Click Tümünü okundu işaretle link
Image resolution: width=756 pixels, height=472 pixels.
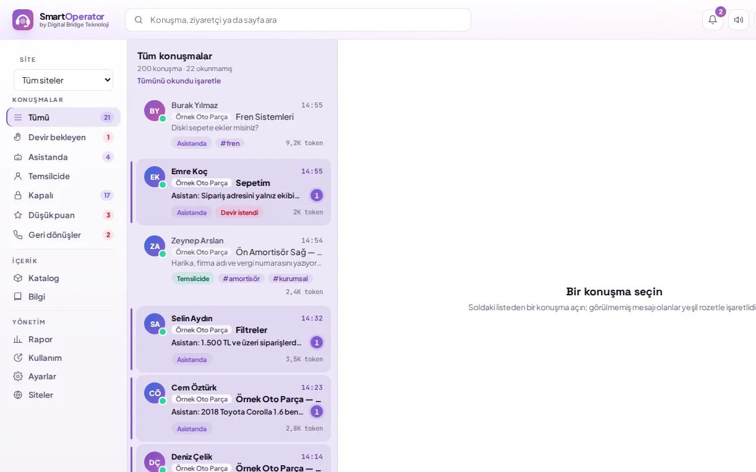pyautogui.click(x=179, y=81)
